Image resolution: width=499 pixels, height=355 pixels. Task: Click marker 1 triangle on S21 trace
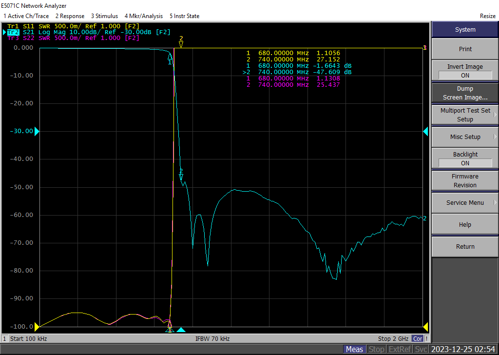[x=170, y=57]
